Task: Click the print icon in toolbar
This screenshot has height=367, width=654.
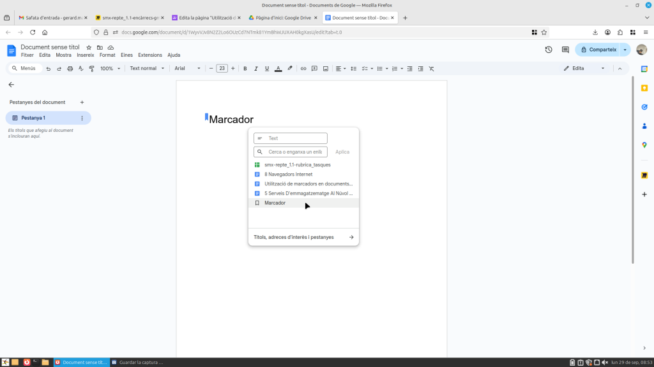Action: click(x=70, y=68)
